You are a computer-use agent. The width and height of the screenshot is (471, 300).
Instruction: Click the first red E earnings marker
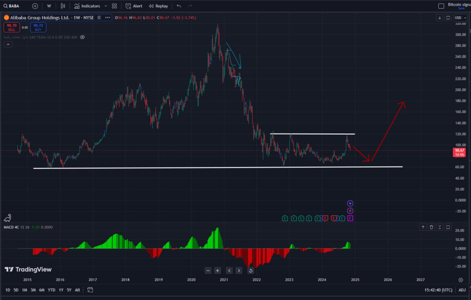tap(325, 218)
